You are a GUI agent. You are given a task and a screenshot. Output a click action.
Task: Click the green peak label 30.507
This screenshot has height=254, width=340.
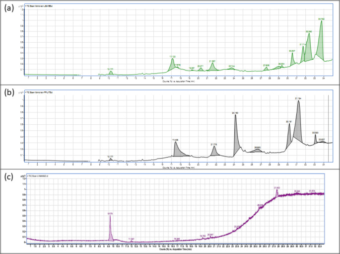[292, 51]
